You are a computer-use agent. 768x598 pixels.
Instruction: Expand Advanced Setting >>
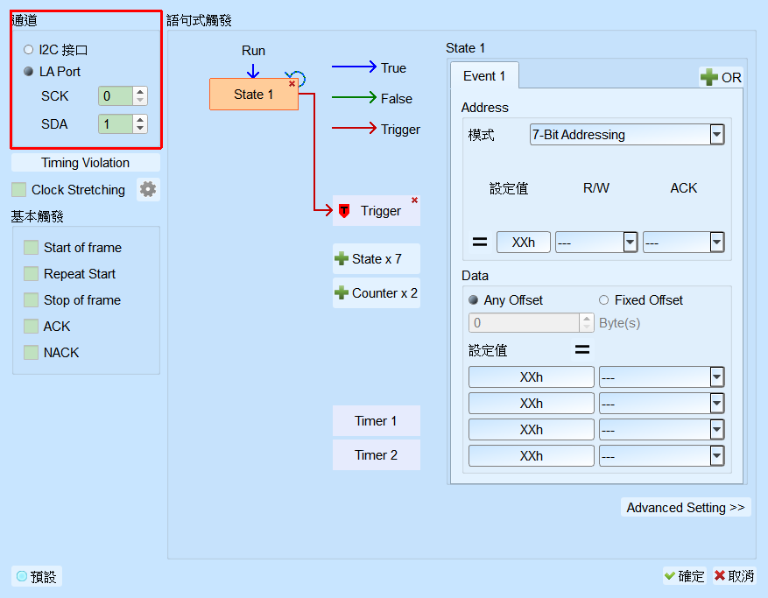[686, 508]
